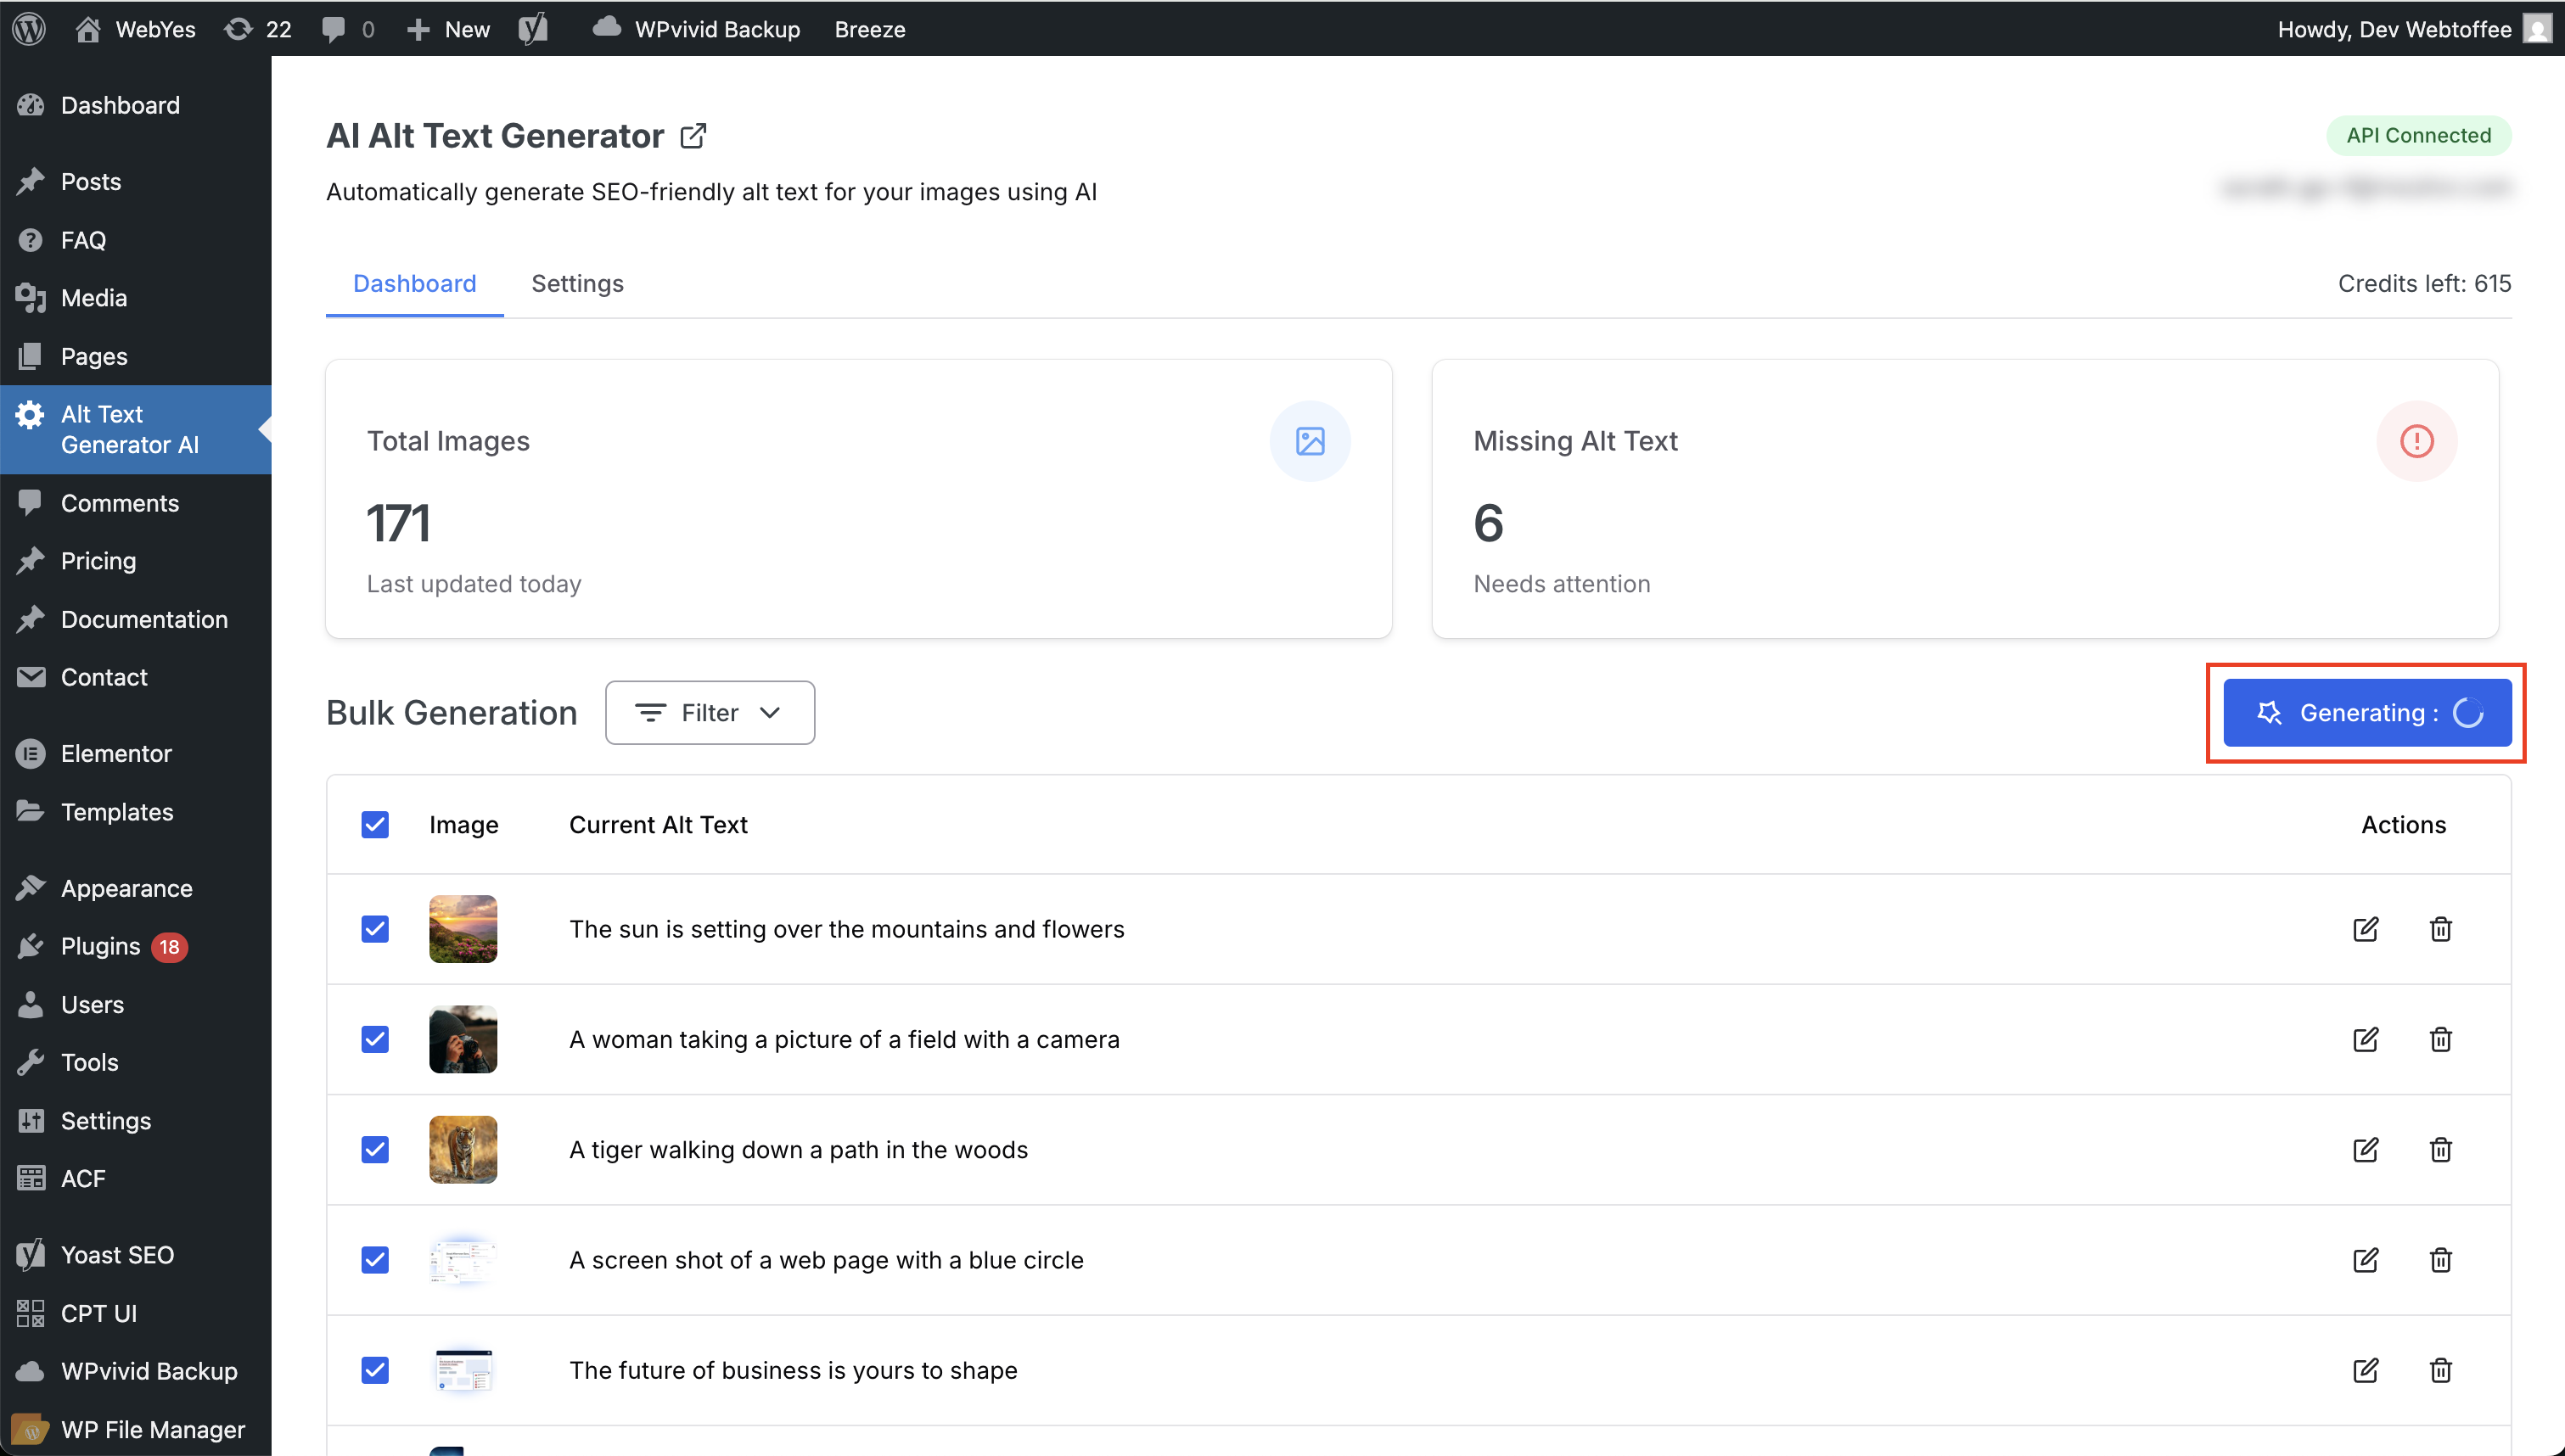Delete alt text for sunset mountains row
This screenshot has height=1456, width=2565.
2441,929
